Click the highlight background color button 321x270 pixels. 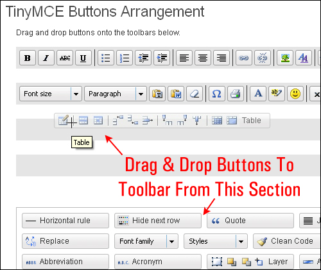tap(277, 94)
